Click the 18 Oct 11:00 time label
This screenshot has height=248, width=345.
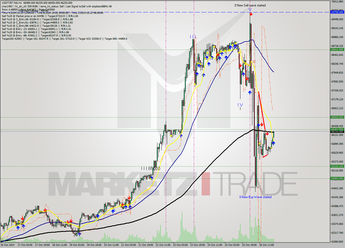(x=60, y=245)
